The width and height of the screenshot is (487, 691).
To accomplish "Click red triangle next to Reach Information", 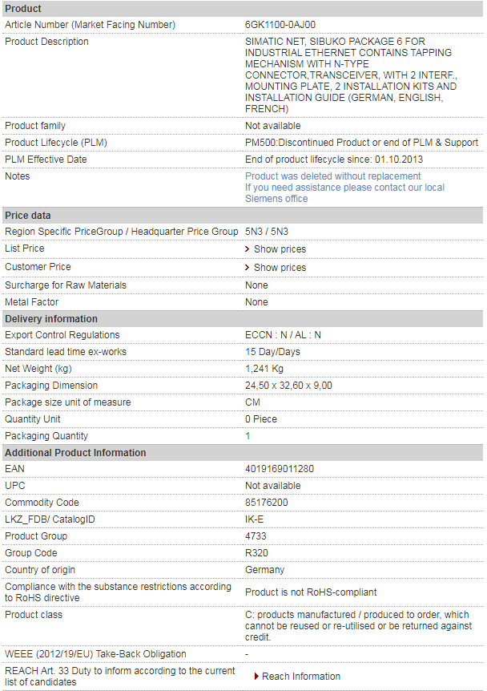I will (256, 677).
